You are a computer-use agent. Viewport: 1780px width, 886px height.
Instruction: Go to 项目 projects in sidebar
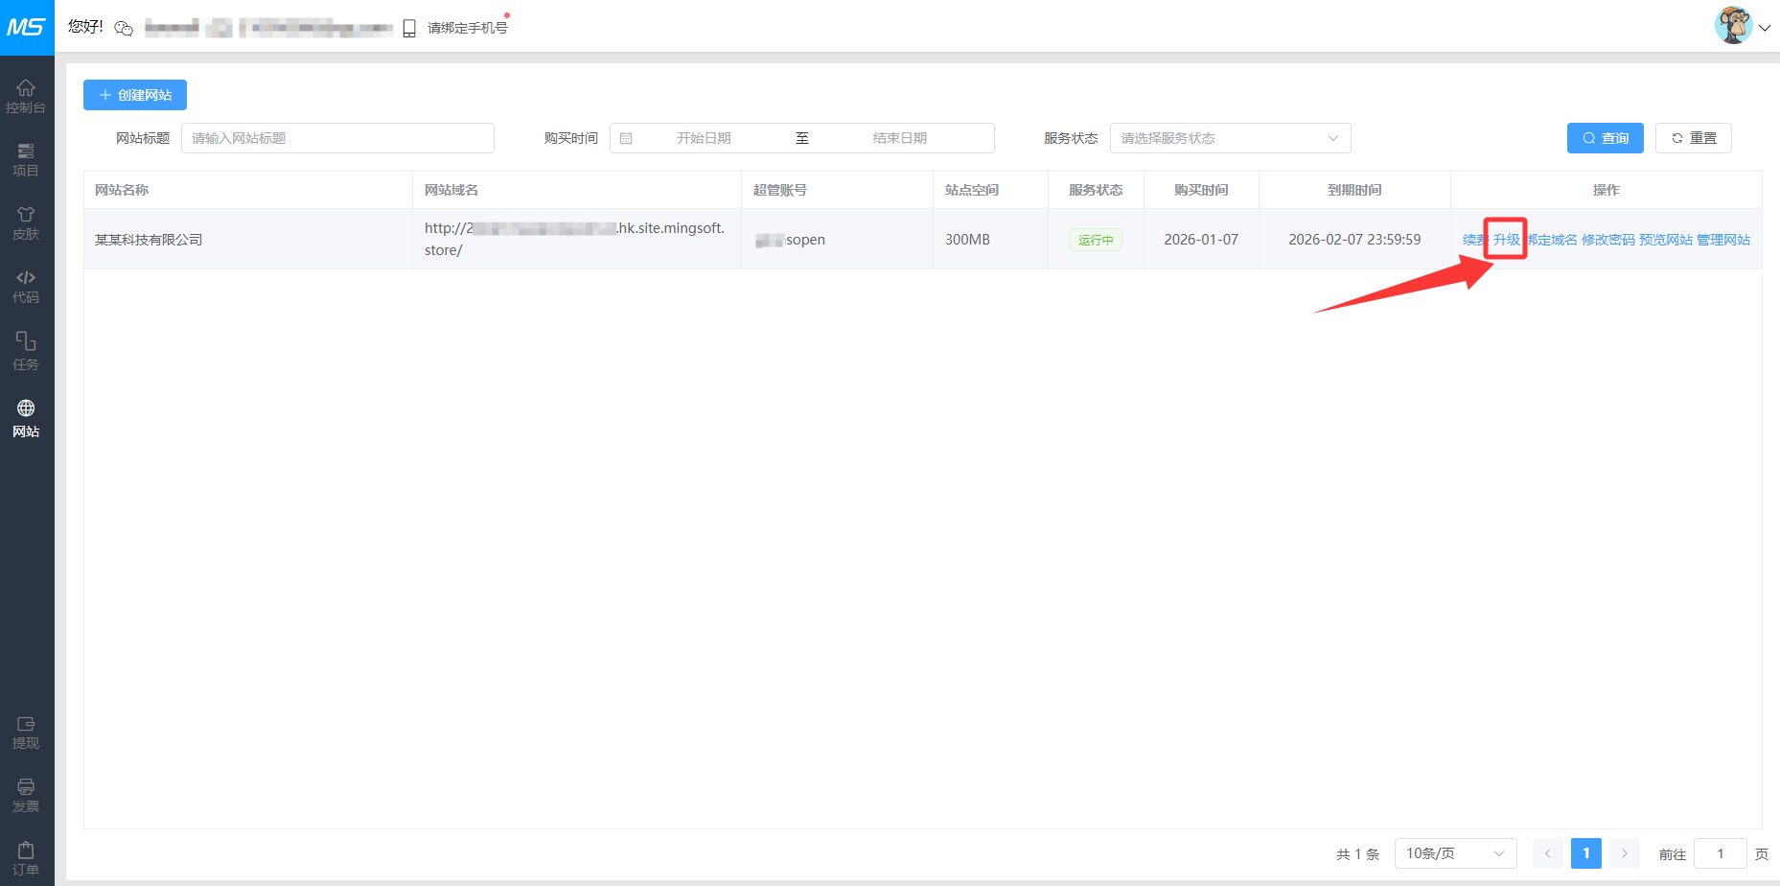[x=26, y=159]
